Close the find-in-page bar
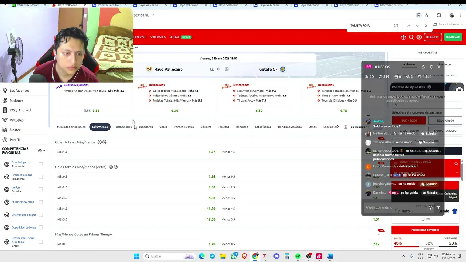The width and height of the screenshot is (466, 262). [x=426, y=25]
